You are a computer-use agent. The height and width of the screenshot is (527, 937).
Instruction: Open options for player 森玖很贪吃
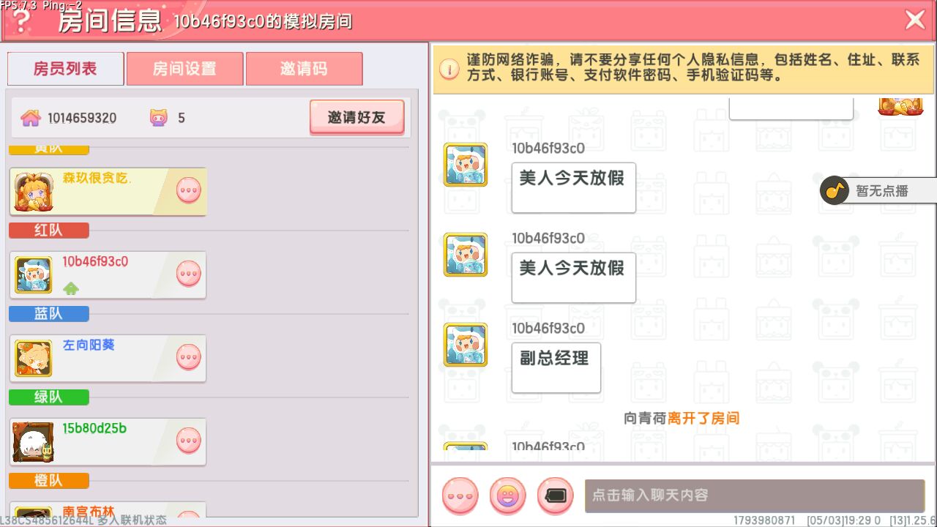(189, 190)
